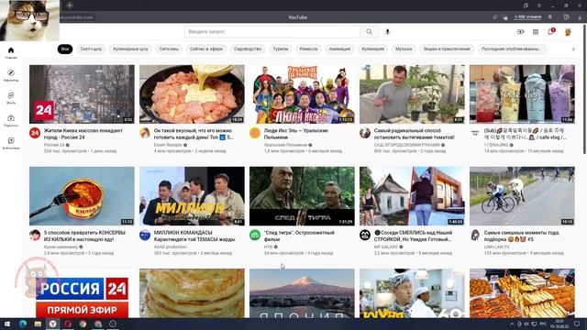Viewport: 587px width, 330px height.
Task: Select the 'Скетч-шоу' chip
Action: [x=91, y=49]
